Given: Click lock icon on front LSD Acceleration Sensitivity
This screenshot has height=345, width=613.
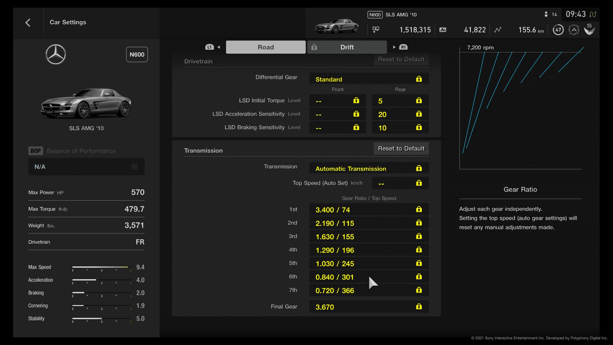Looking at the screenshot, I should click(356, 114).
